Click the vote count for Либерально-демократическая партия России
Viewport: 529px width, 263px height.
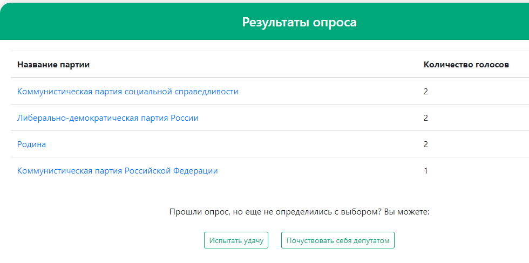click(426, 118)
